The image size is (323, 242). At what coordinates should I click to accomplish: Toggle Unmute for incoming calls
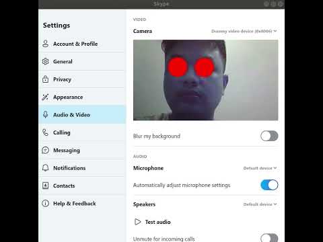tap(269, 238)
